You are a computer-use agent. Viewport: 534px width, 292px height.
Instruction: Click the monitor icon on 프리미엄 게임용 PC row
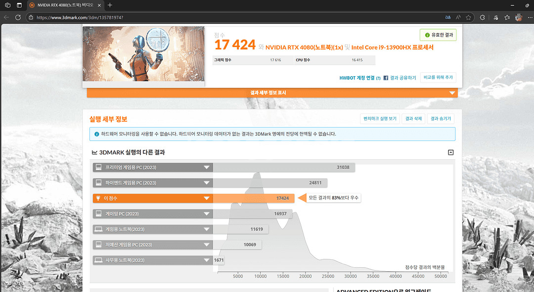pos(99,167)
